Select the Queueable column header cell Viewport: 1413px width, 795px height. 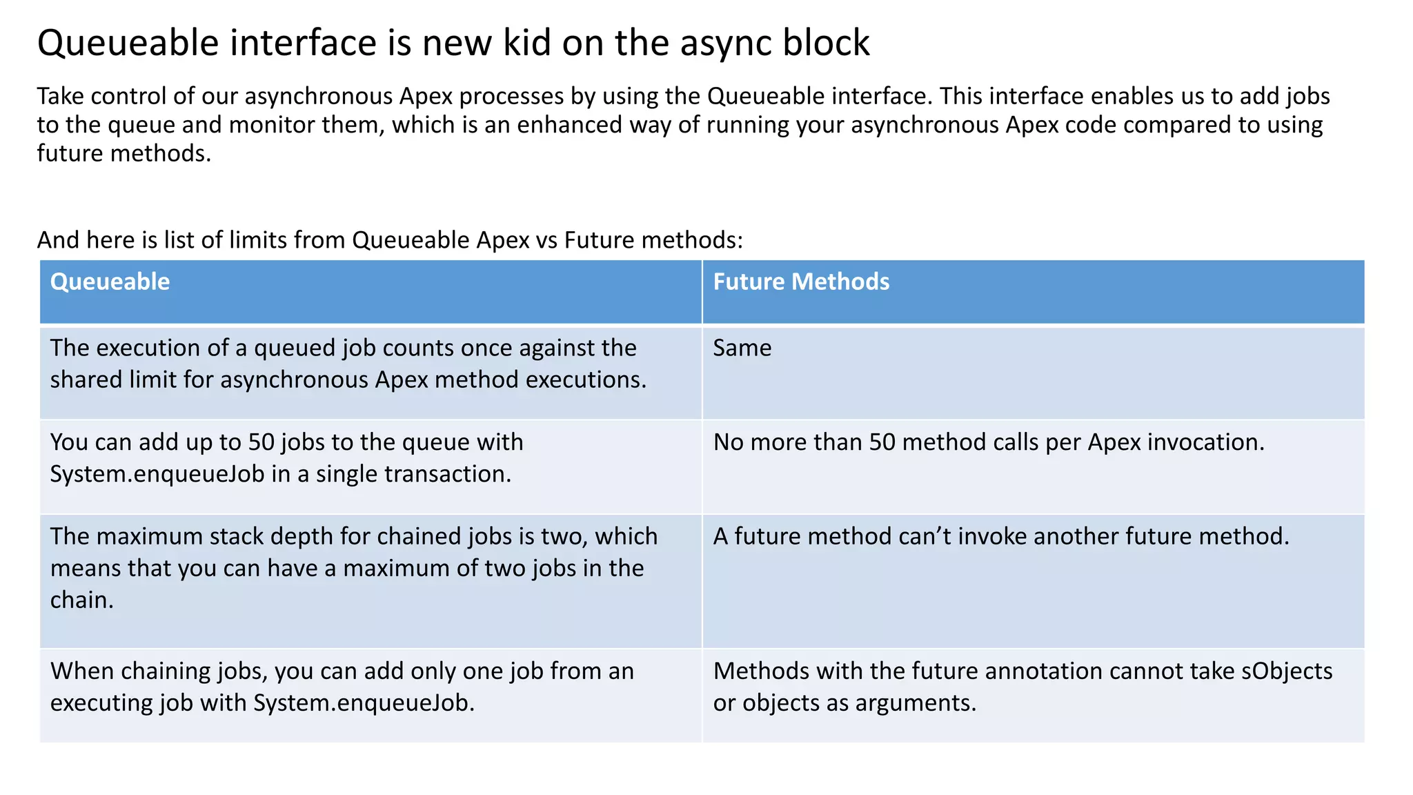[370, 291]
